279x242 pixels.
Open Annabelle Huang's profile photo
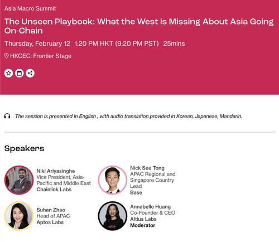coord(113,216)
